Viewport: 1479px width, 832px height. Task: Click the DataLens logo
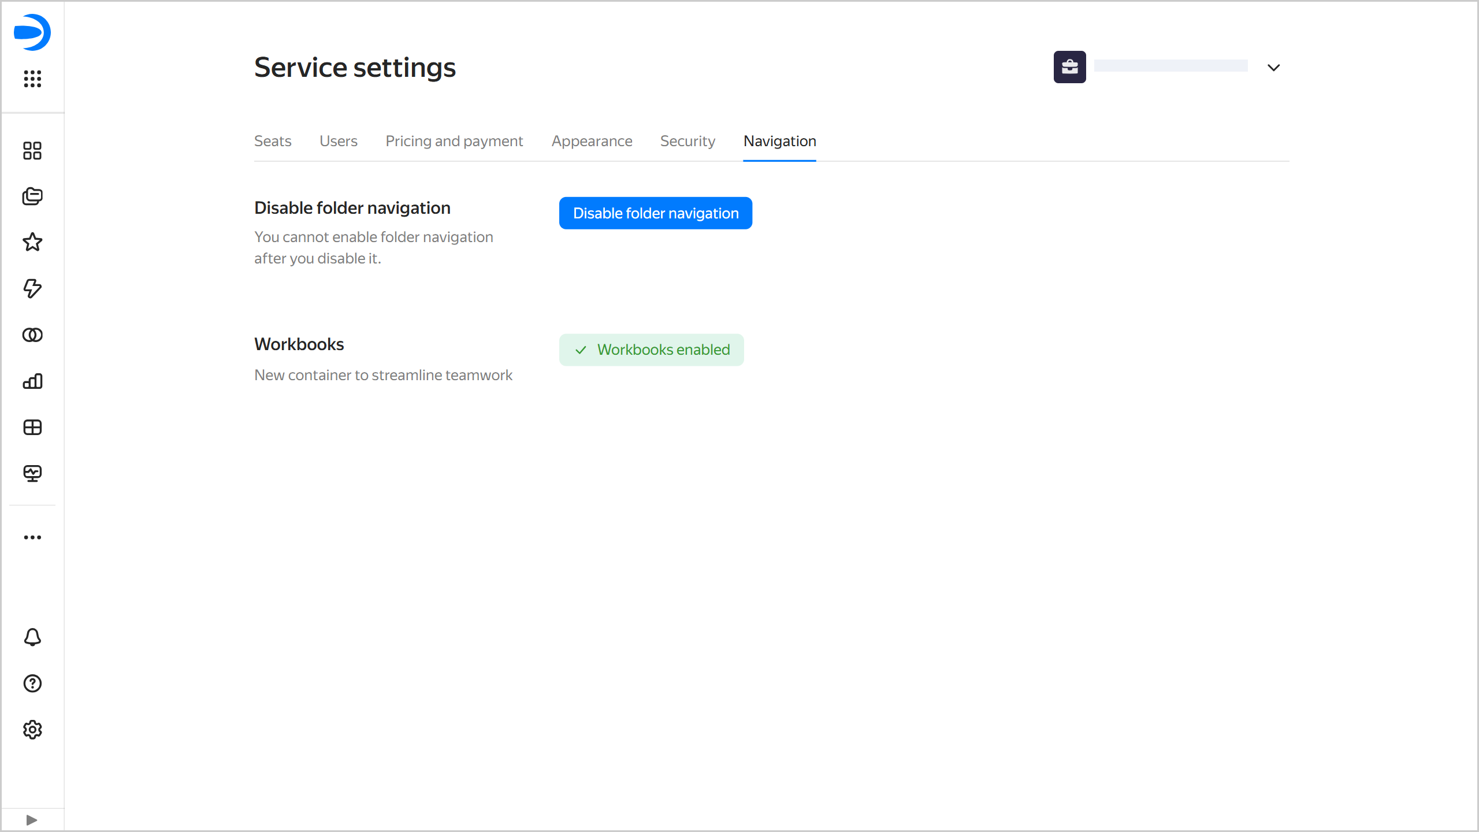tap(32, 32)
